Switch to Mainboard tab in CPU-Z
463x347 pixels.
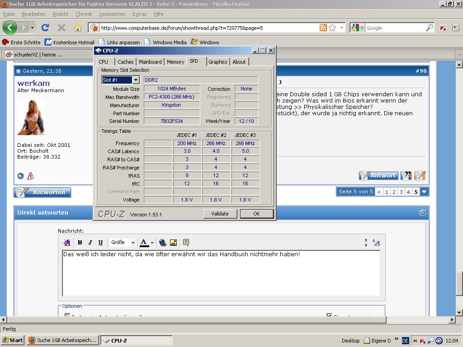[150, 62]
